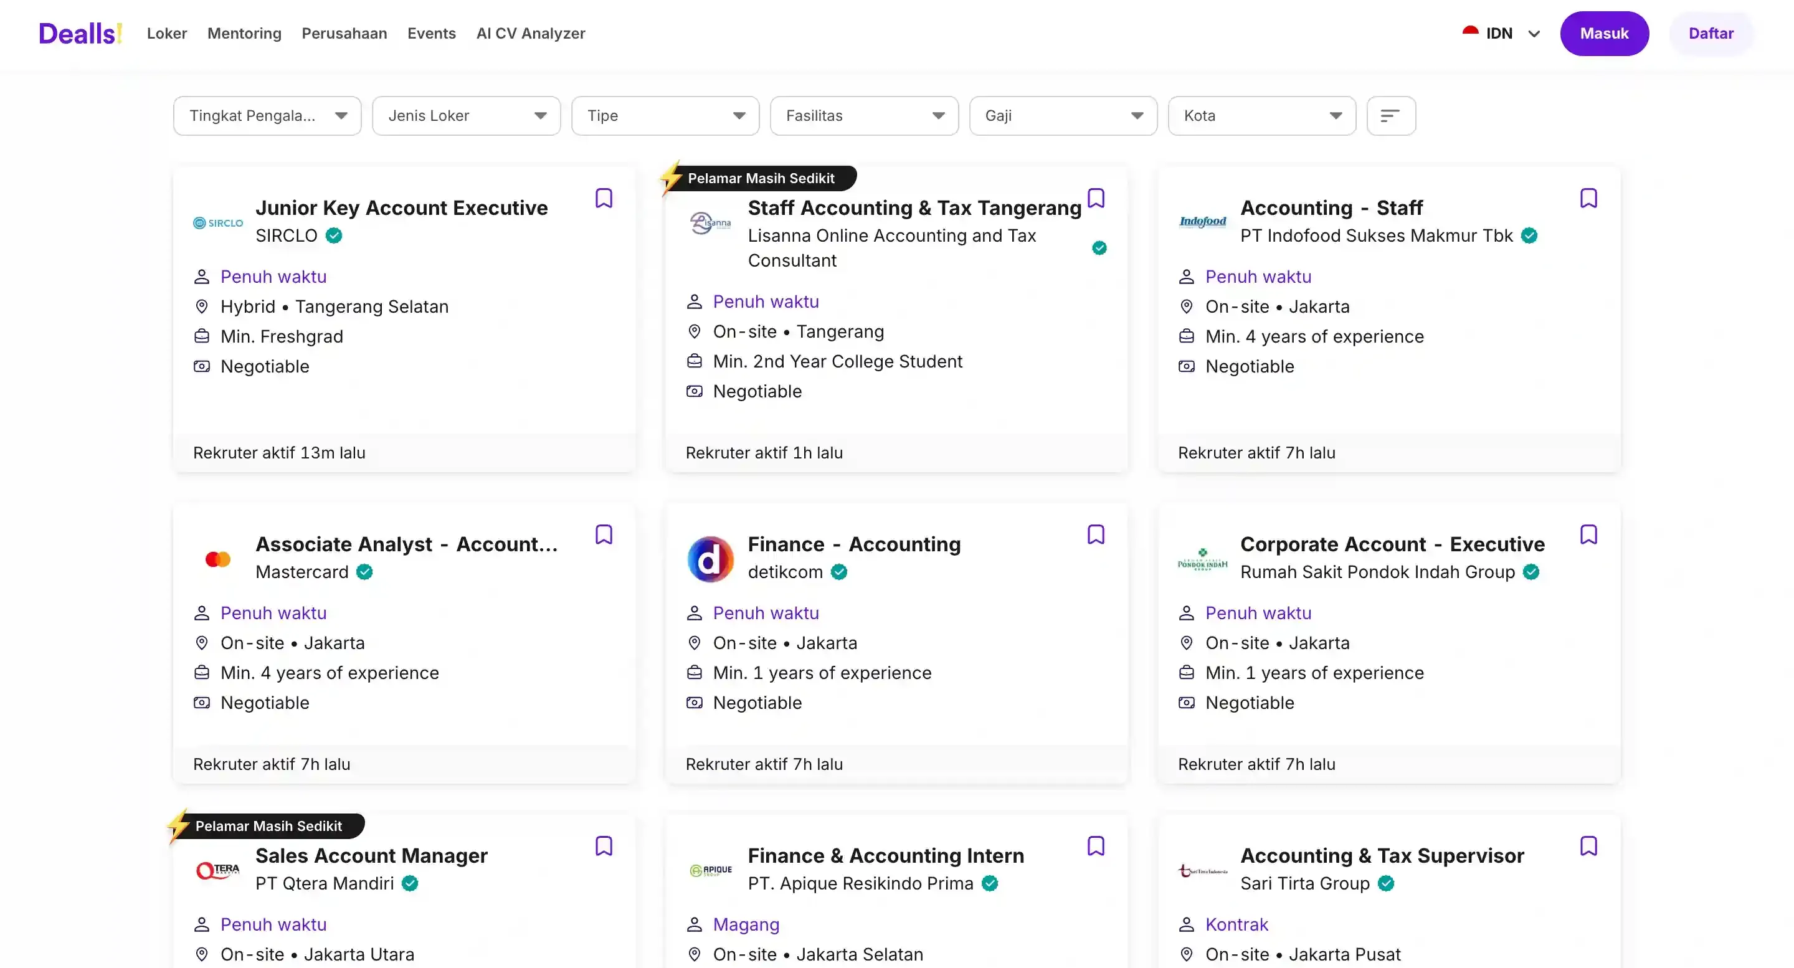
Task: Click the detikcom company logo
Action: 710,559
